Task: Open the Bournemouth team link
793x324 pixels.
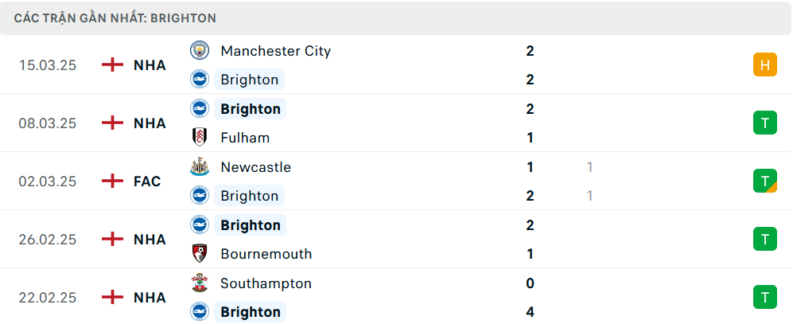Action: click(266, 253)
